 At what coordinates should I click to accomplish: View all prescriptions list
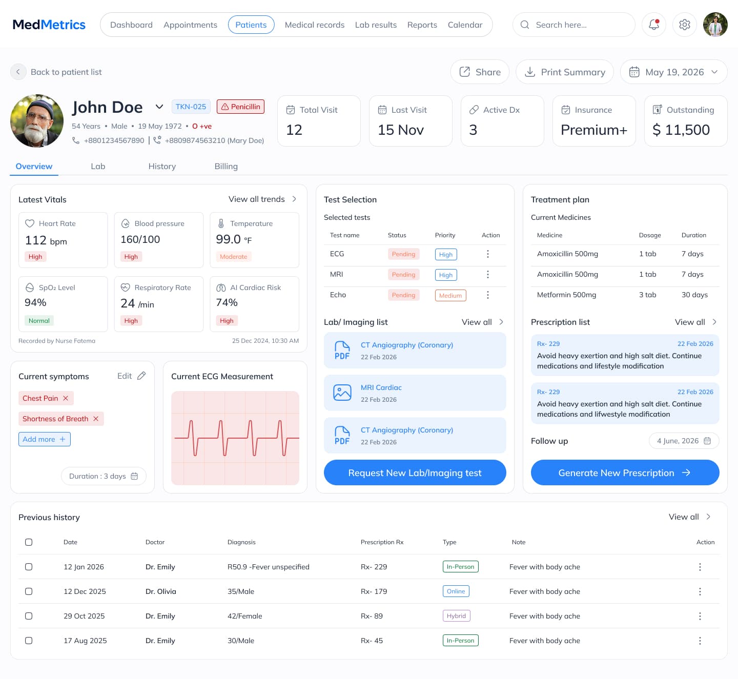(696, 322)
